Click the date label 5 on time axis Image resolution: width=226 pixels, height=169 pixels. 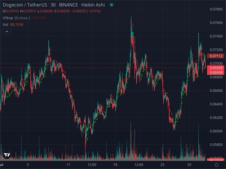[x=28, y=165]
